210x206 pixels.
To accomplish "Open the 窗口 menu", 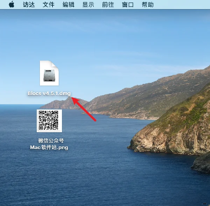I will (x=128, y=5).
